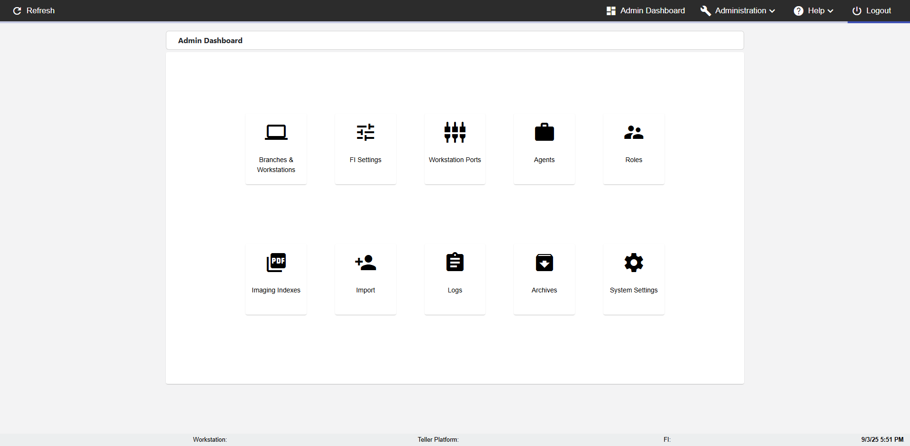The image size is (910, 446).
Task: Click the Teller Platform: status bar entry
Action: [x=438, y=439]
